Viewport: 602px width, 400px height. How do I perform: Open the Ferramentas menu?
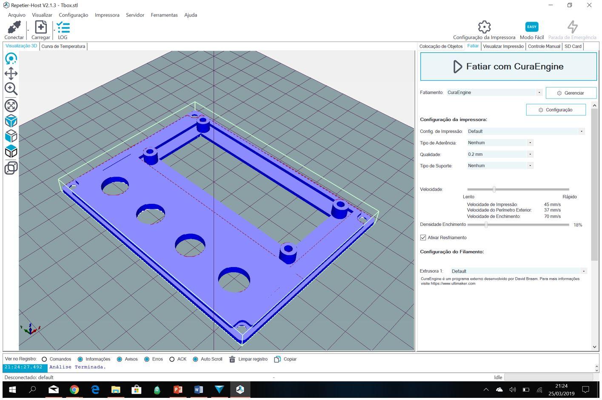[164, 15]
